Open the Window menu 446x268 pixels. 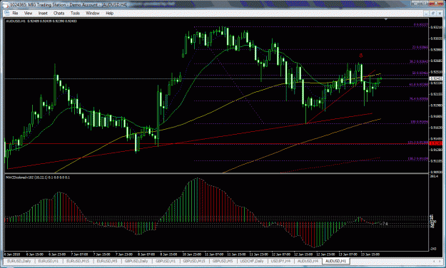pos(93,13)
